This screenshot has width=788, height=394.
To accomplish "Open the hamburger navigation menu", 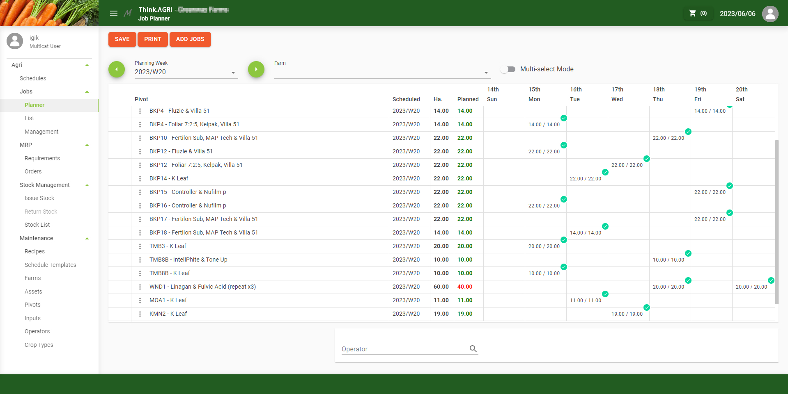I will click(x=114, y=13).
